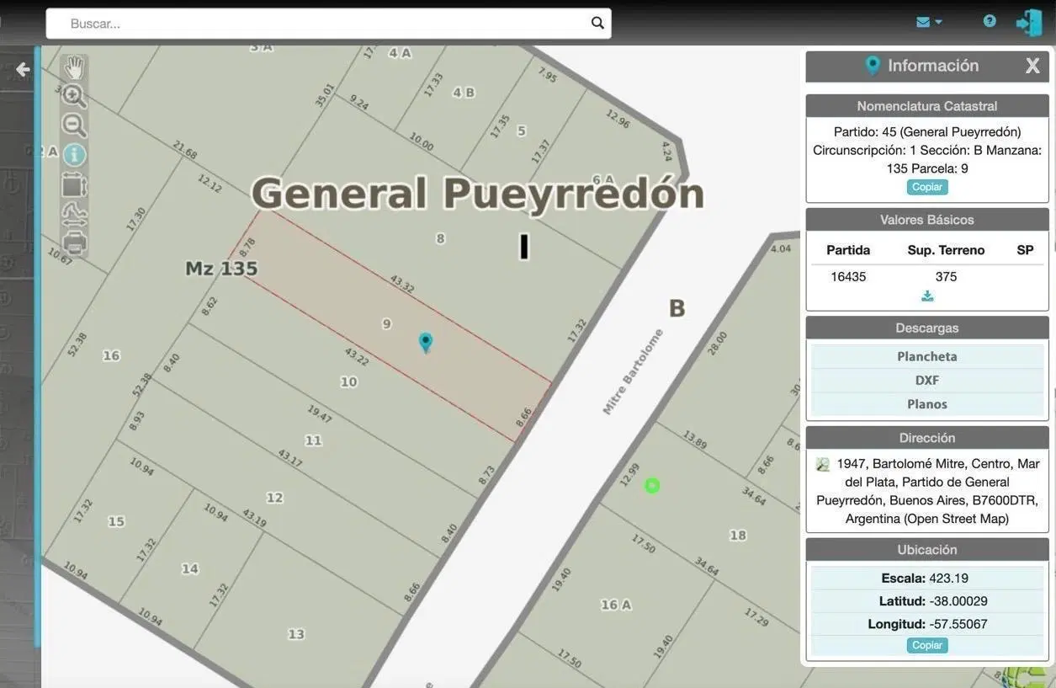The image size is (1056, 688).
Task: Copy the Ubicación coordinates
Action: click(927, 645)
